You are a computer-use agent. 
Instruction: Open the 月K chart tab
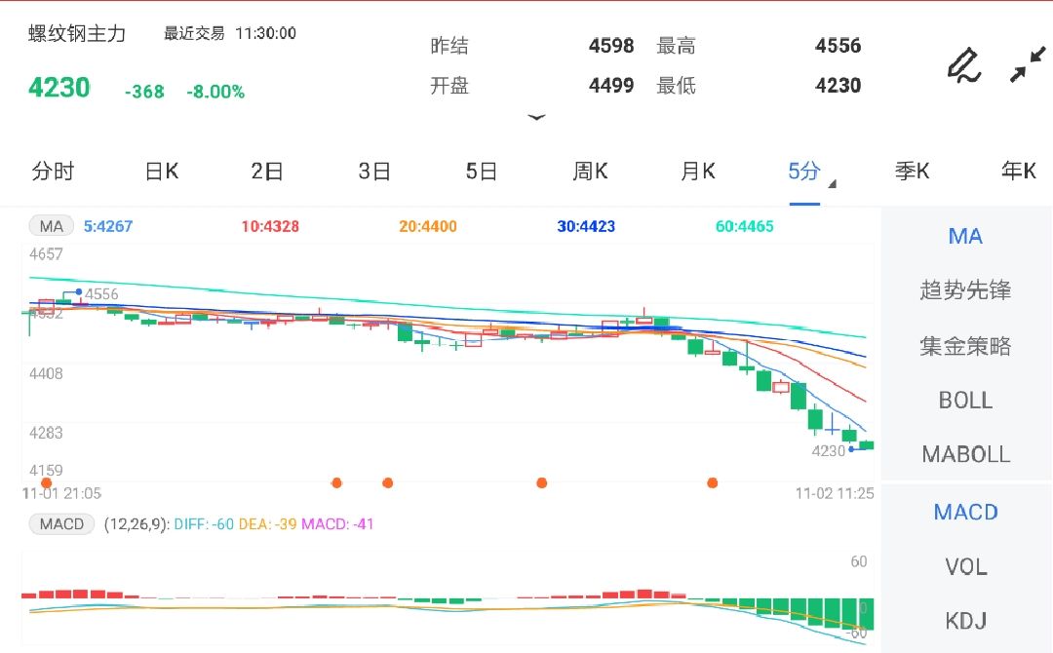pyautogui.click(x=698, y=172)
